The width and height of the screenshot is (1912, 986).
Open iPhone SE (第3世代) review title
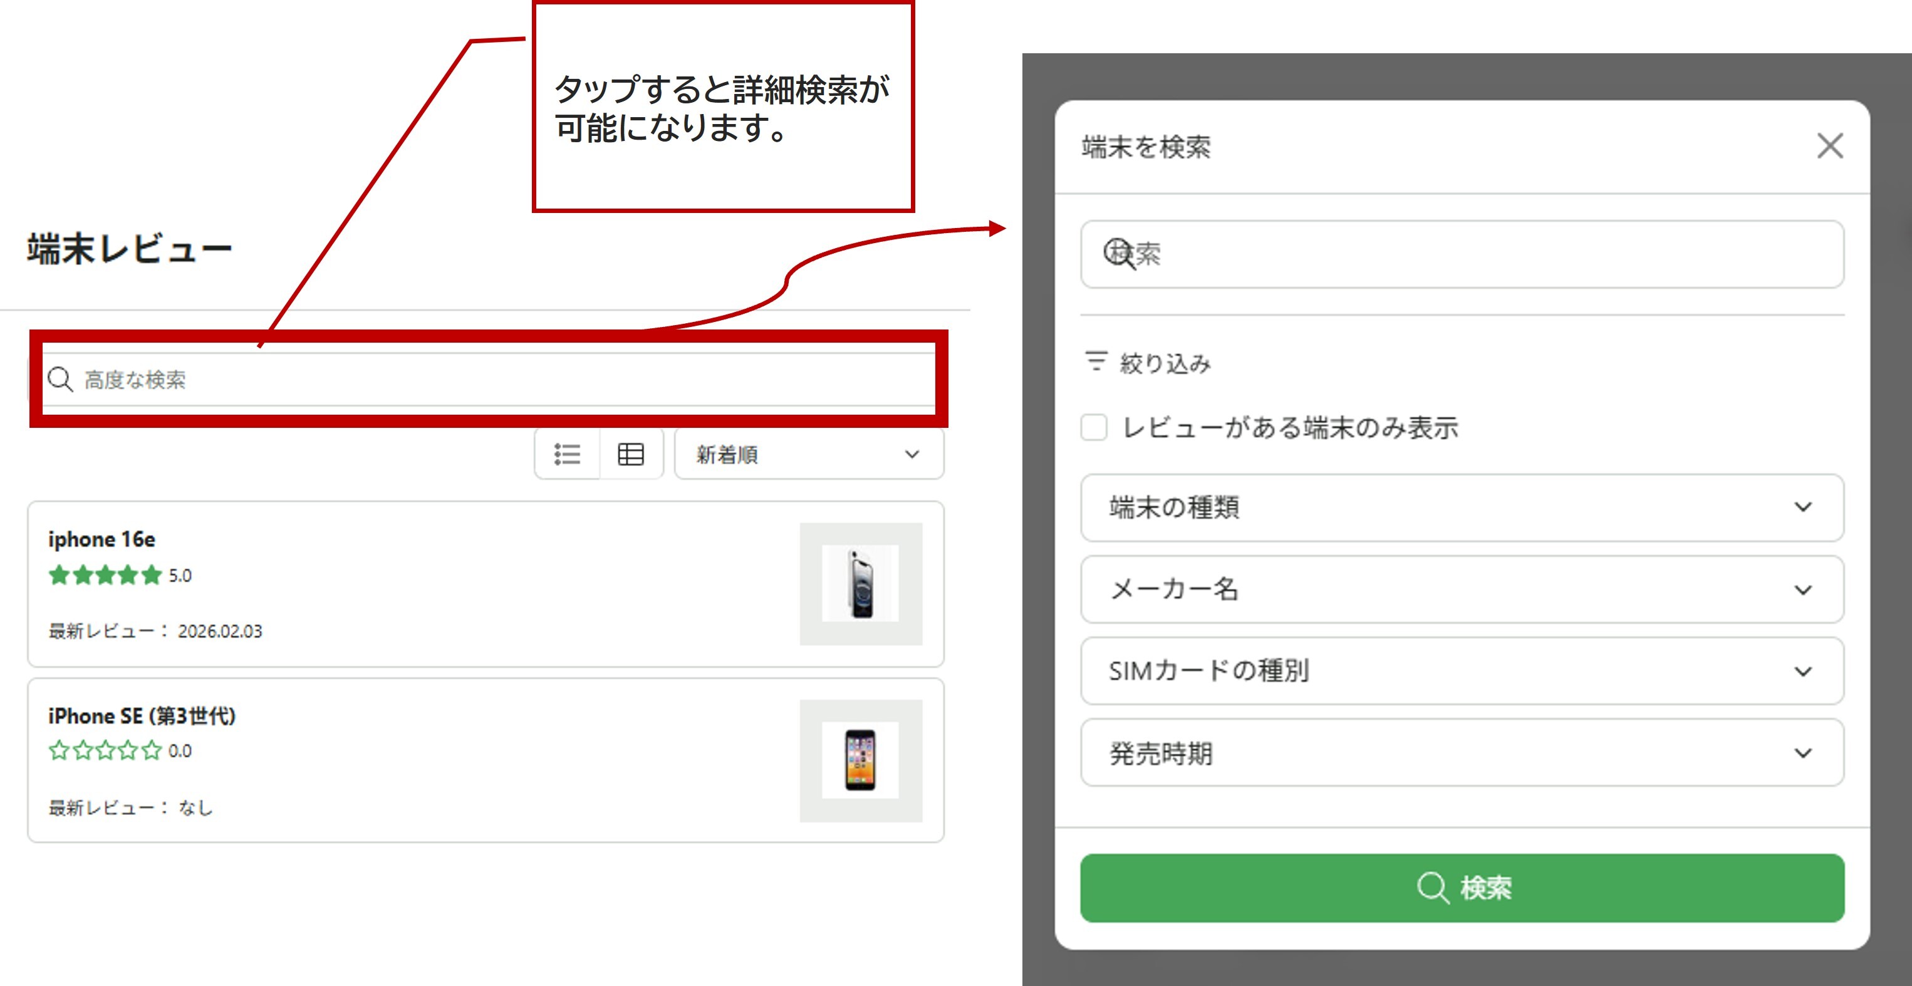pyautogui.click(x=142, y=716)
